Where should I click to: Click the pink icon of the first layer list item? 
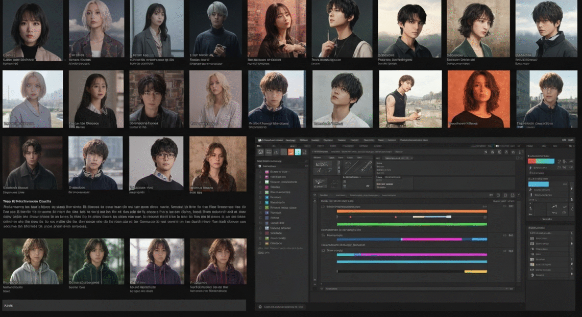tap(266, 172)
